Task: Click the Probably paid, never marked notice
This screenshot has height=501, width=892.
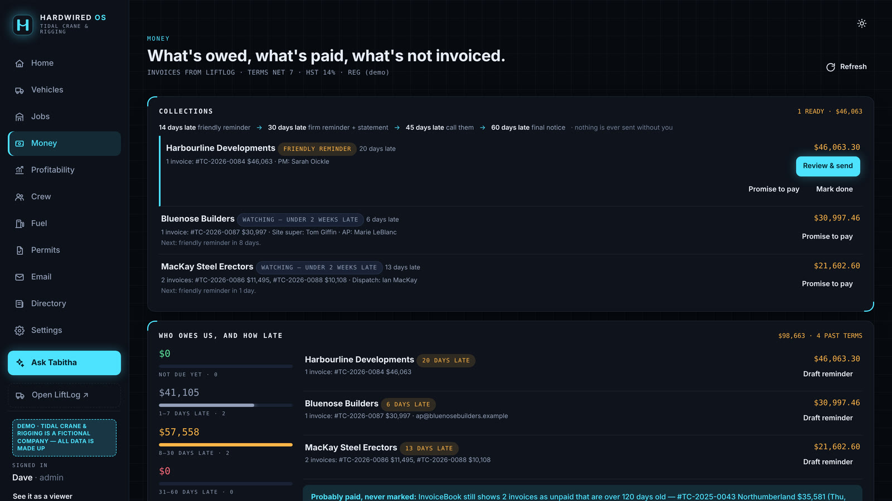Action: pos(583,494)
